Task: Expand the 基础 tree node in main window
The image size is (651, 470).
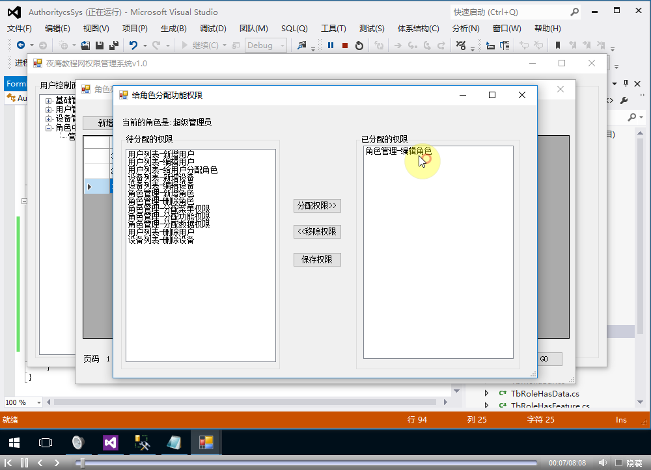Action: 49,101
